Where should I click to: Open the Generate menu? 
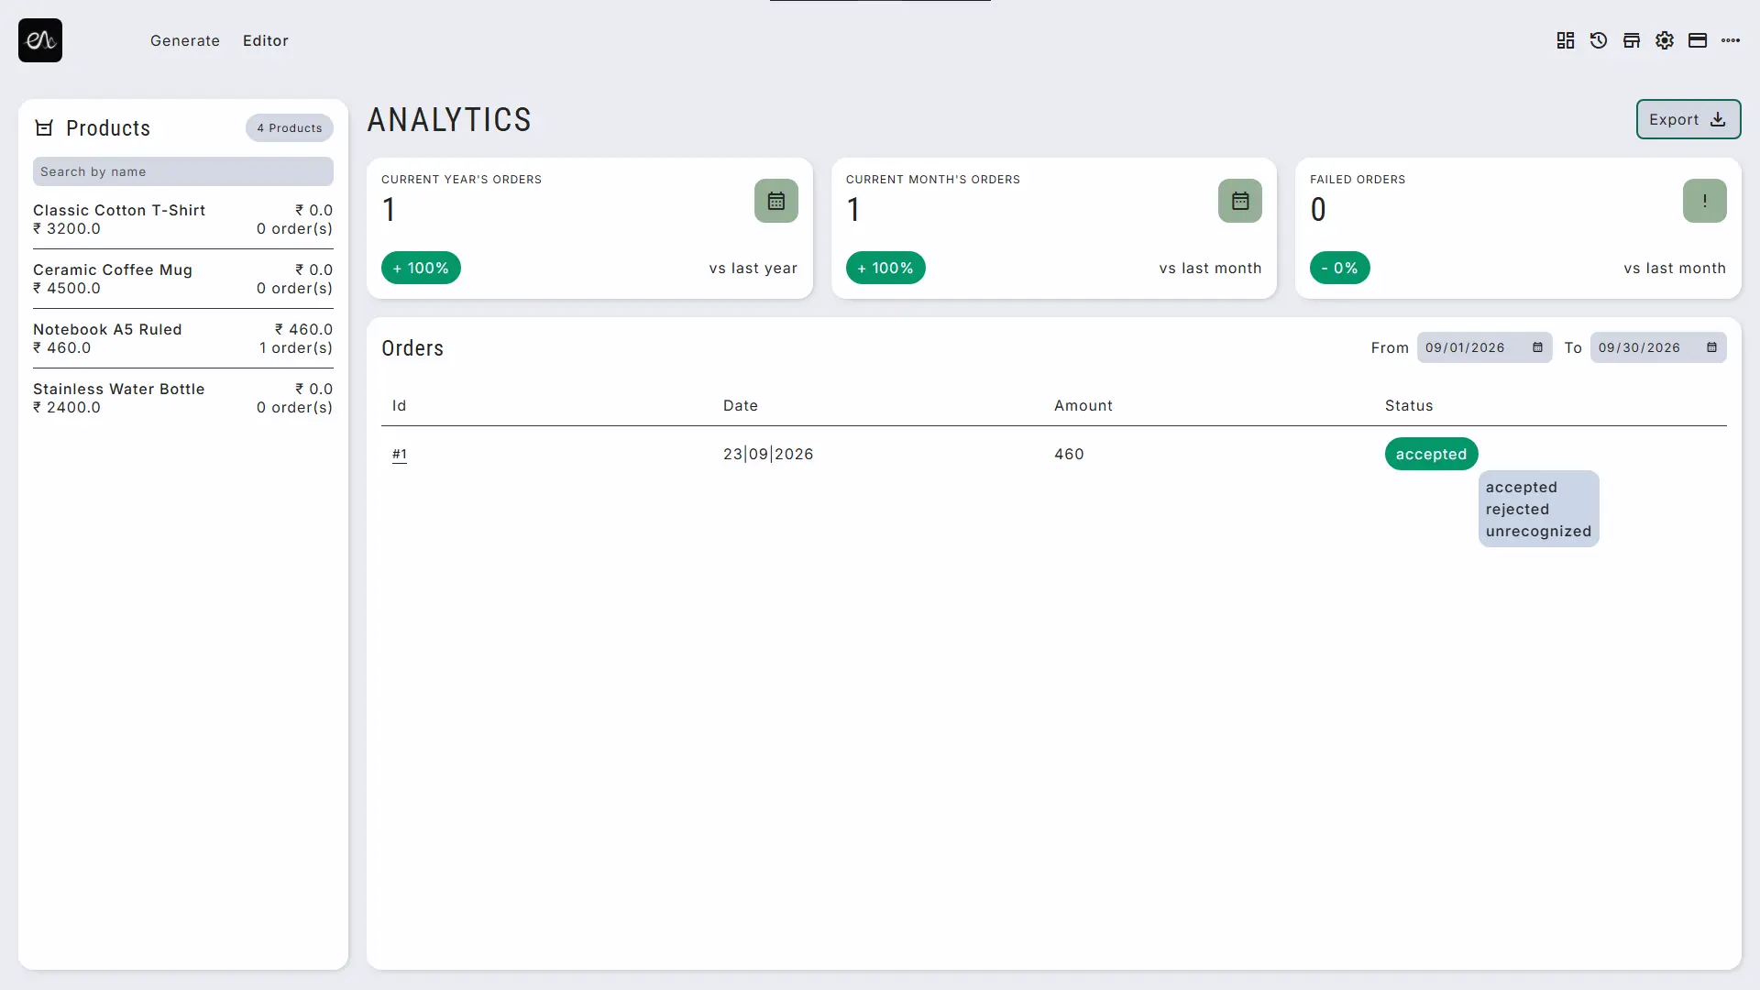pyautogui.click(x=185, y=40)
